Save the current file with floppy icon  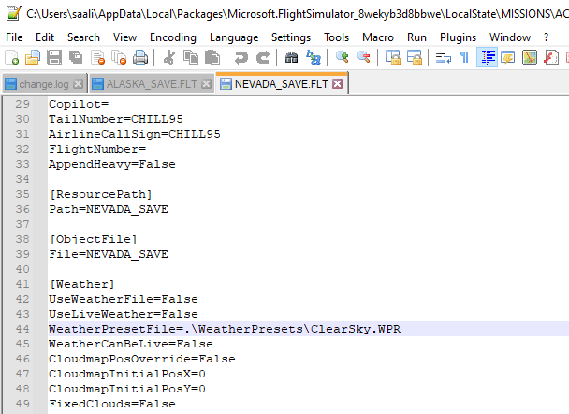pyautogui.click(x=54, y=57)
